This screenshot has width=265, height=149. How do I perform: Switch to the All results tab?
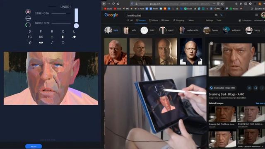click(x=130, y=20)
